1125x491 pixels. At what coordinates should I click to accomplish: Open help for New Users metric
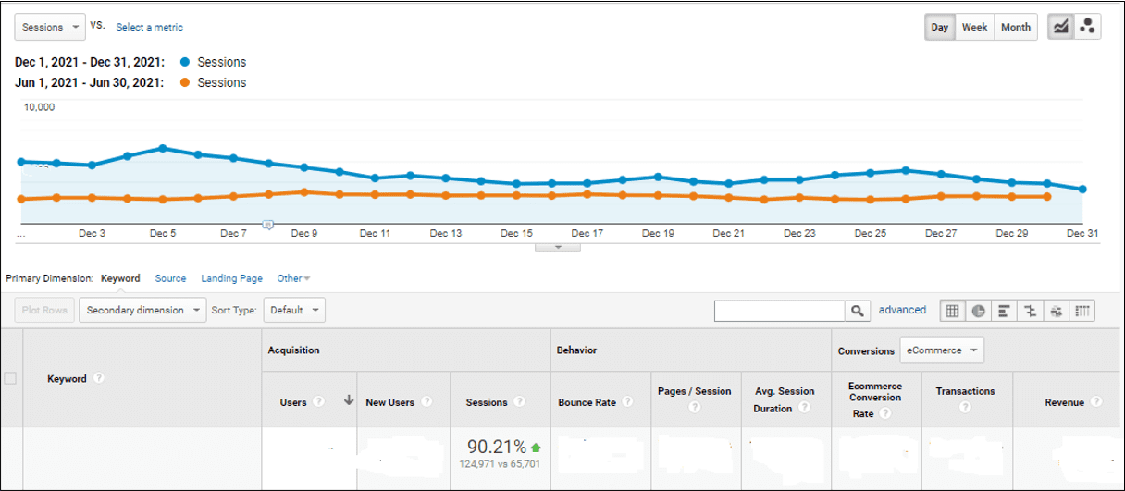[x=427, y=402]
